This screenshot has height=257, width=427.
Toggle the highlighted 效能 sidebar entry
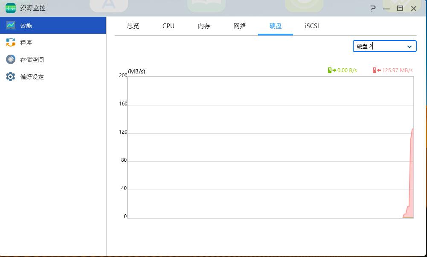pos(26,25)
